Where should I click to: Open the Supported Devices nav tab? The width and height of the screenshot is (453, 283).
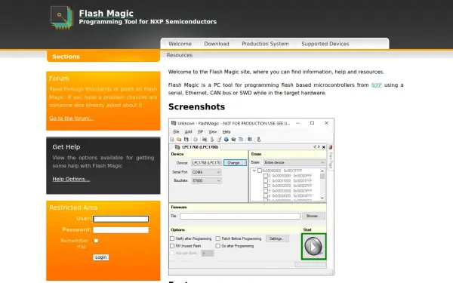pyautogui.click(x=325, y=44)
